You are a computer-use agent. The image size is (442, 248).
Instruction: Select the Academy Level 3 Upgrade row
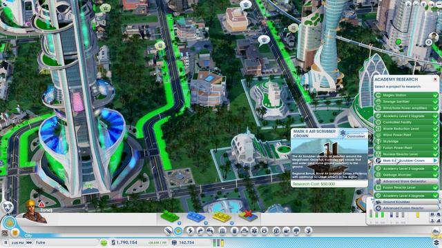pos(406,168)
